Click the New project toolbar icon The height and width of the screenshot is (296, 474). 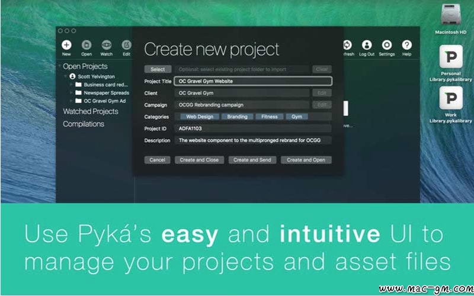coord(66,45)
